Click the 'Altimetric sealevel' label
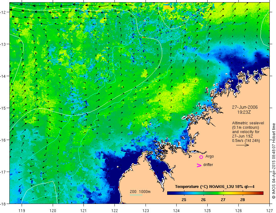 248,123
